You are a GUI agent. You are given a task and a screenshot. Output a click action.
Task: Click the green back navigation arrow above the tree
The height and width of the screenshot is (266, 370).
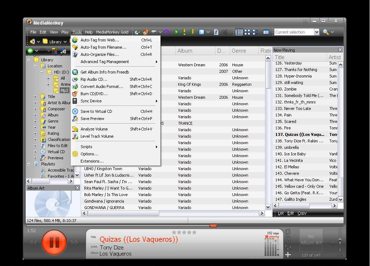coord(30,50)
